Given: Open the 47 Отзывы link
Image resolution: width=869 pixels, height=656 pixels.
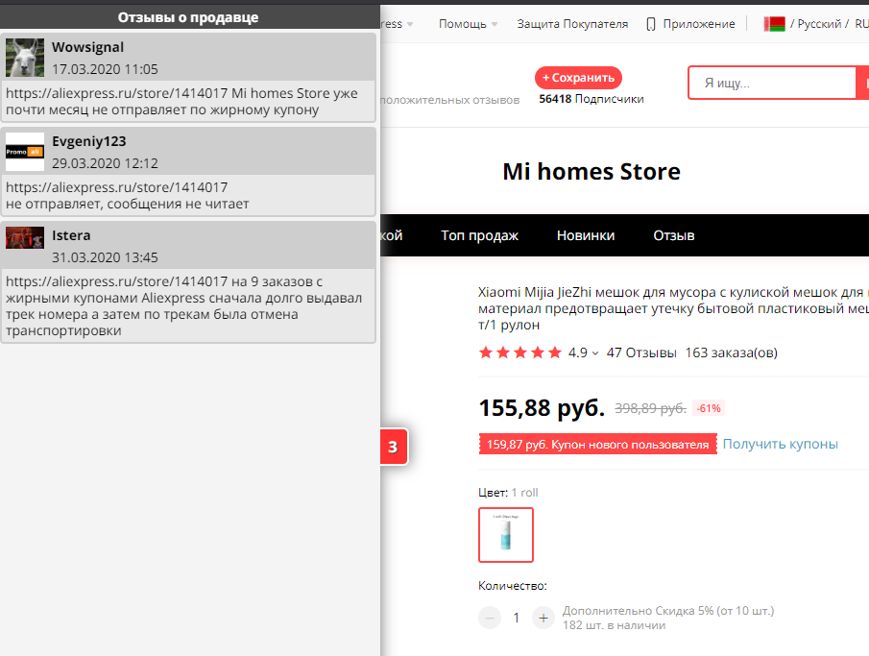Looking at the screenshot, I should point(641,352).
